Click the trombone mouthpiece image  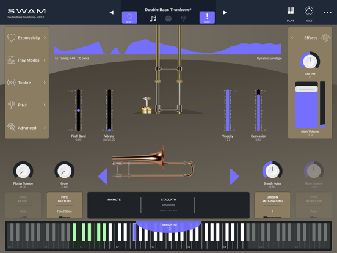pyautogui.click(x=147, y=105)
